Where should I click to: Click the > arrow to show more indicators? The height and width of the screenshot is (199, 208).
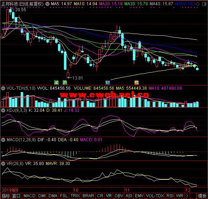[187, 196]
